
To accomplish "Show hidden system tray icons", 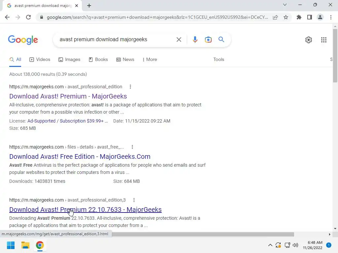I will point(270,245).
